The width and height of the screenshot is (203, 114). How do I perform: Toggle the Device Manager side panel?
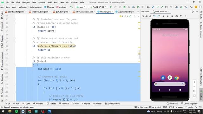[201, 30]
